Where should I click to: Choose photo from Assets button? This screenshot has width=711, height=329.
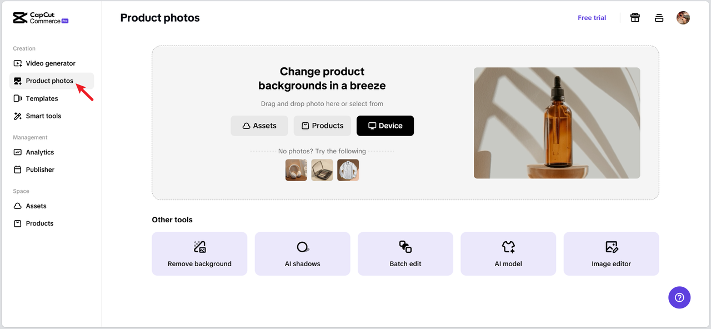coord(259,126)
